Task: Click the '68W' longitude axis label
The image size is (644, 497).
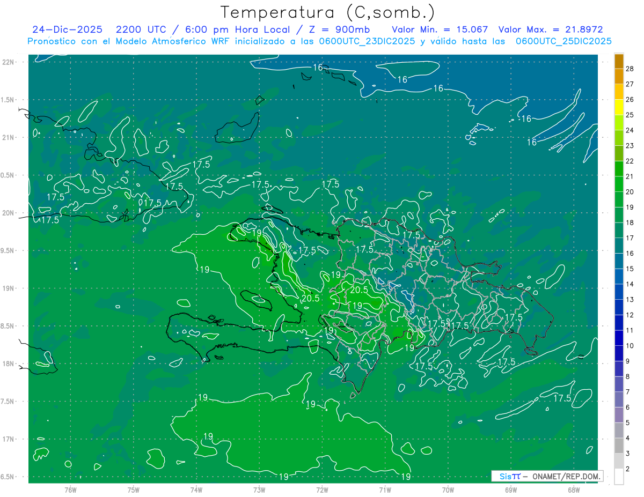Action: coord(574,489)
